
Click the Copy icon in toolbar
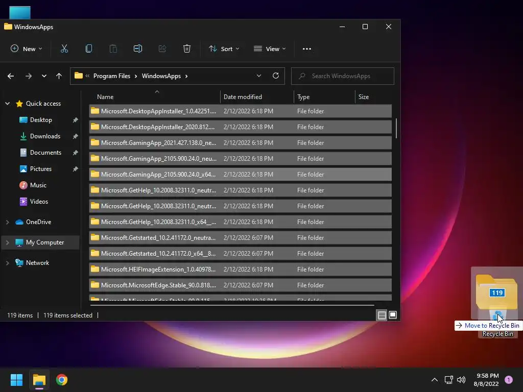(x=89, y=48)
